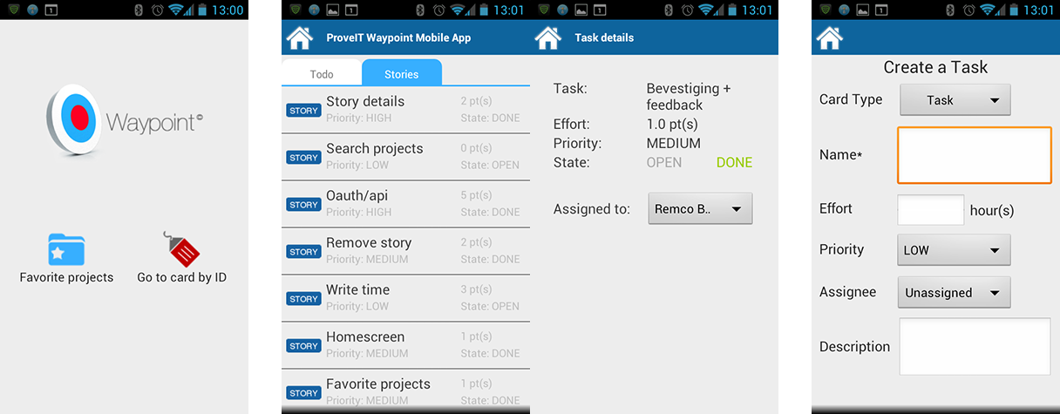This screenshot has height=414, width=1060.
Task: Open Assigned to Remco B.. dropdown
Action: 699,209
